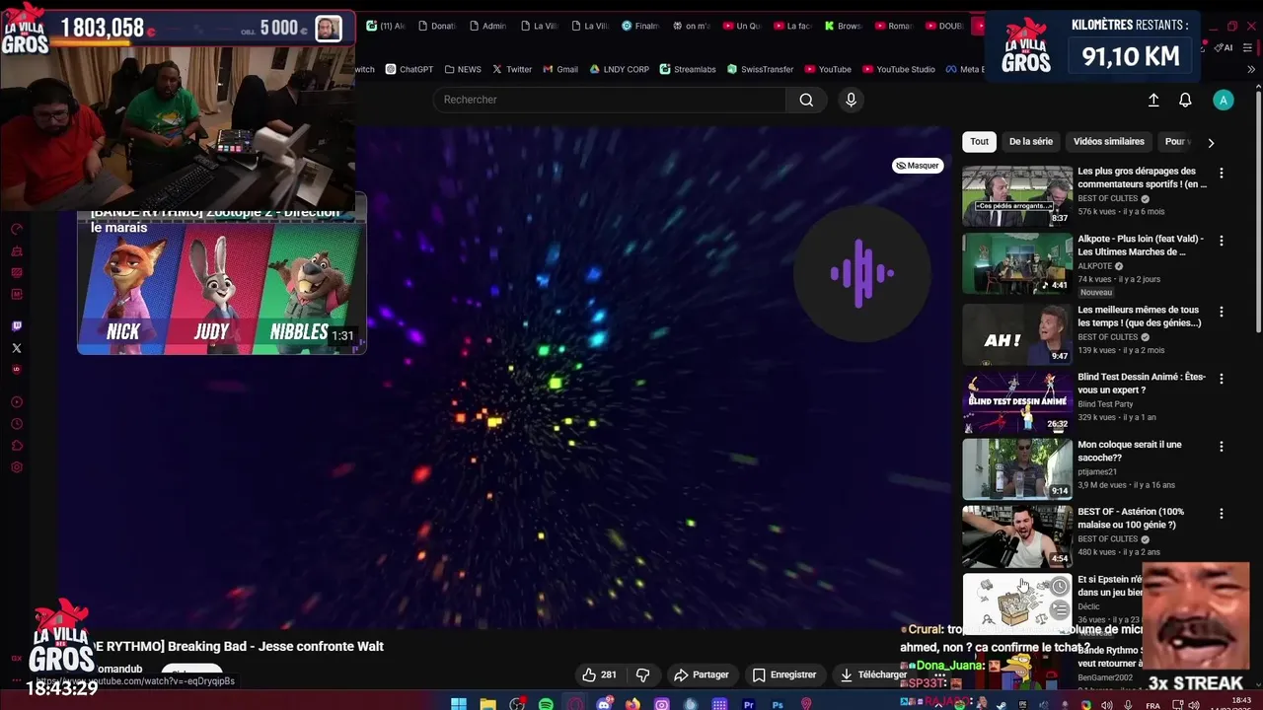
Task: Select the 'De la série' filter chip
Action: (x=1030, y=141)
